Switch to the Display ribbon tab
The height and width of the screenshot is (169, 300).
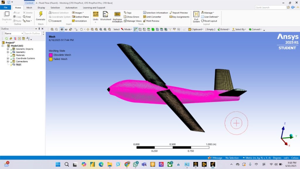click(x=41, y=8)
